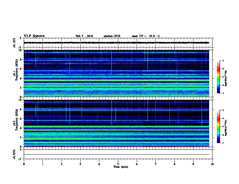This screenshot has width=239, height=184.
Task: Click the ch.2 color bar "-3" tick label
Action: (223, 110)
